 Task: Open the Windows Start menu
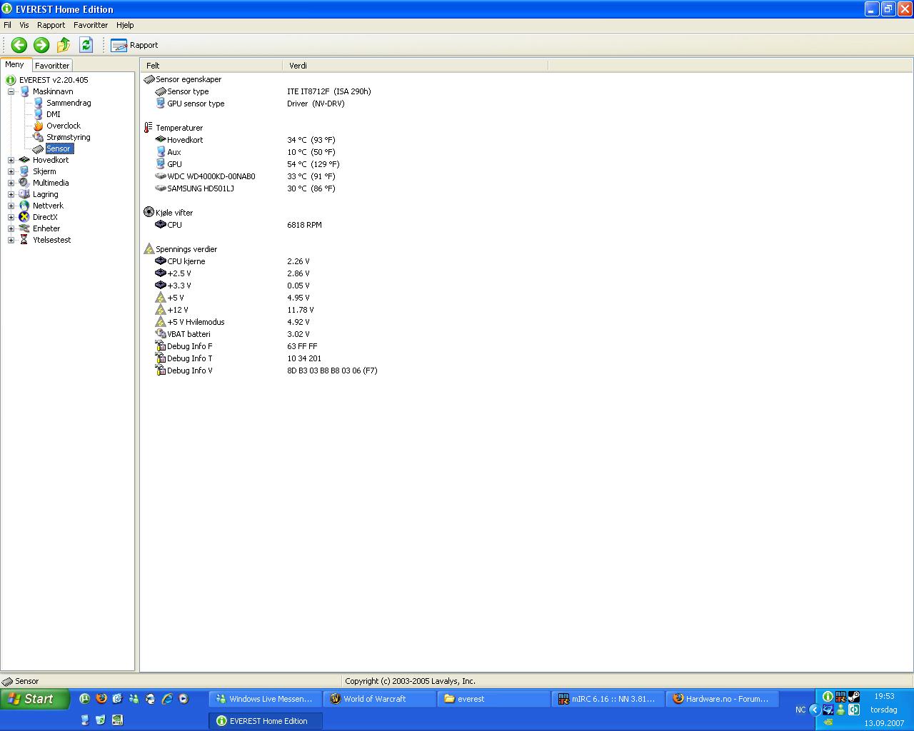35,699
